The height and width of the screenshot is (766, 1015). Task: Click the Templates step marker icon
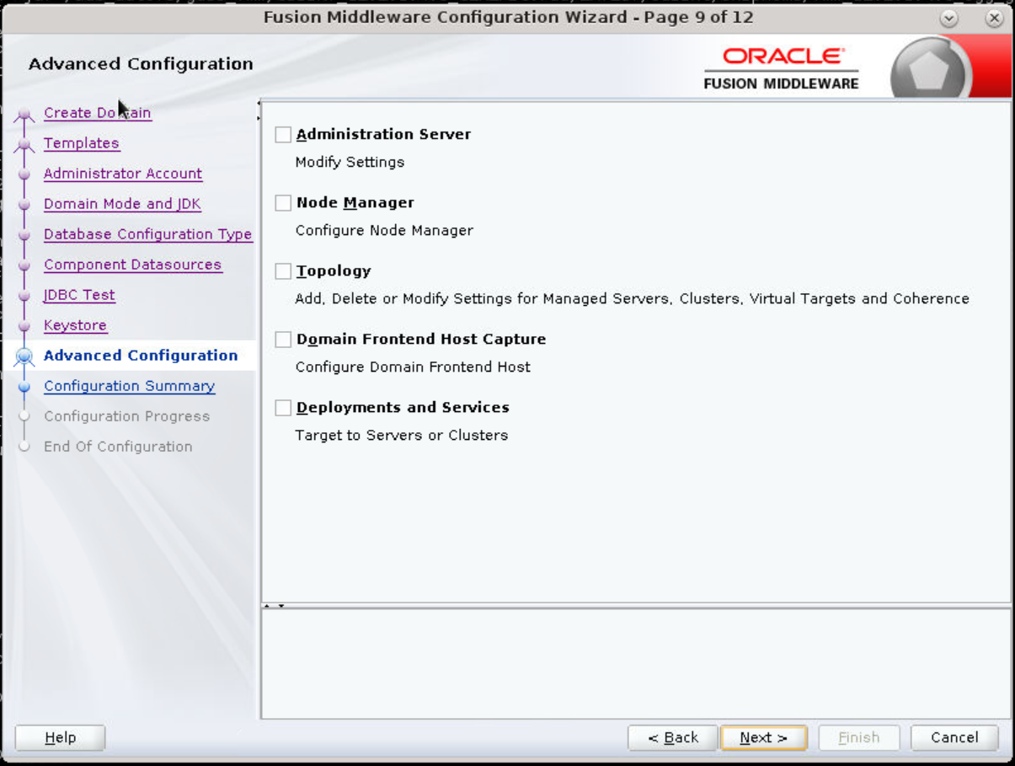(24, 145)
